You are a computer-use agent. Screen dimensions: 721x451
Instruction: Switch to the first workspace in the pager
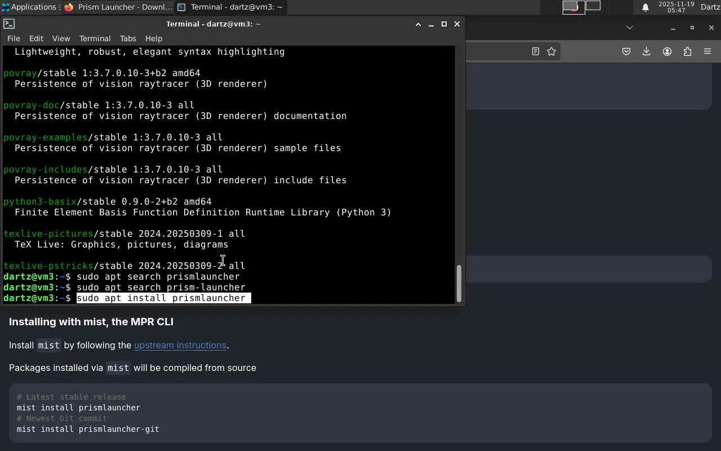pyautogui.click(x=573, y=7)
